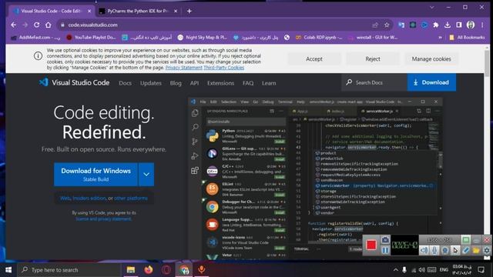Close the PyCharm browser tab
Screen dimensions: 493x277
click(176, 11)
